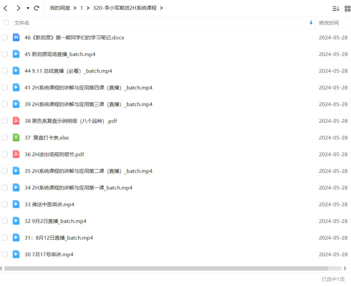Screen dimensions: 351x286
Task: Click the PDF icon of 36 2H进出场规则细节
Action: (16, 154)
